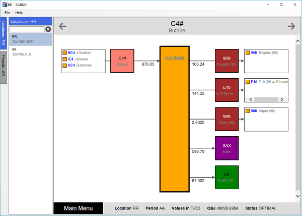This screenshot has height=216, width=302.
Task: Click the purple SAX Sales node
Action: point(226,148)
